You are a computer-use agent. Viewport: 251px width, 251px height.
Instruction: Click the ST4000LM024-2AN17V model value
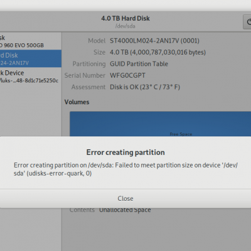[x=154, y=41]
